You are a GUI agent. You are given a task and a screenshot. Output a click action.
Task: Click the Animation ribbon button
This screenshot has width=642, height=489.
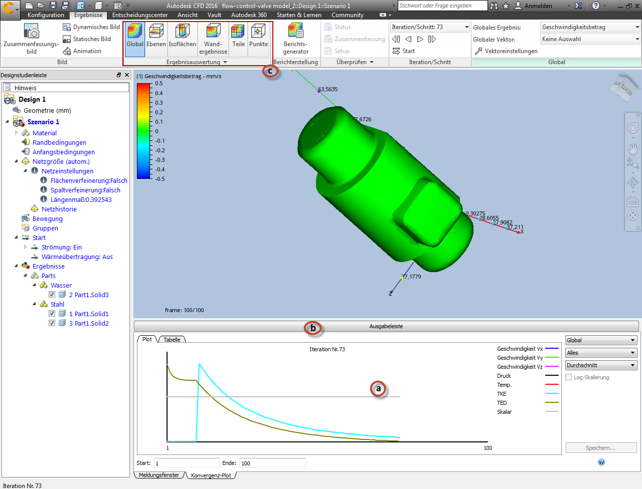pyautogui.click(x=82, y=51)
